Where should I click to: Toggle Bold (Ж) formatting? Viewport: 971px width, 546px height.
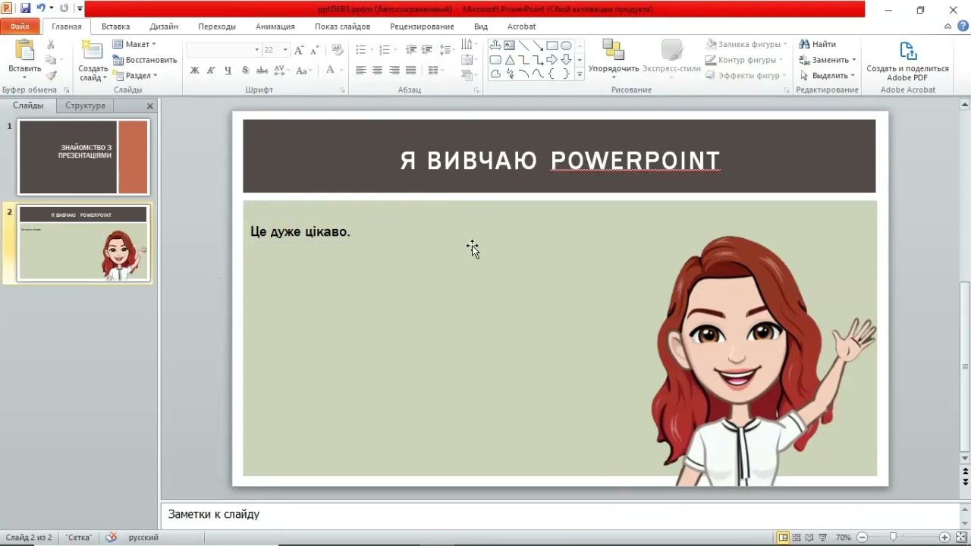click(194, 71)
